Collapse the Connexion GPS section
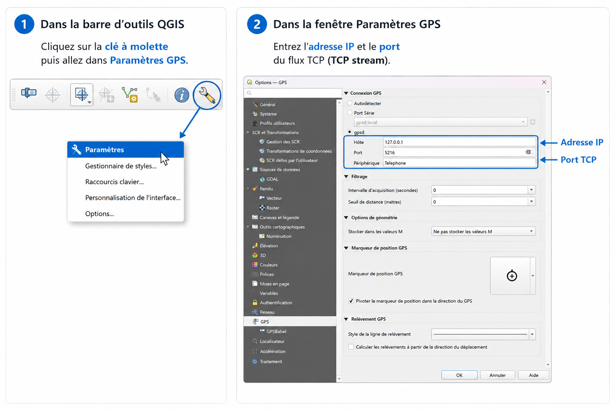616x410 pixels. pyautogui.click(x=346, y=93)
